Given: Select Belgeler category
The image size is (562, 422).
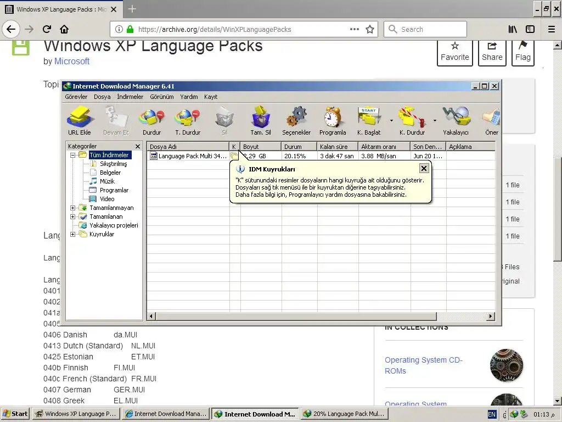Looking at the screenshot, I should coord(110,173).
